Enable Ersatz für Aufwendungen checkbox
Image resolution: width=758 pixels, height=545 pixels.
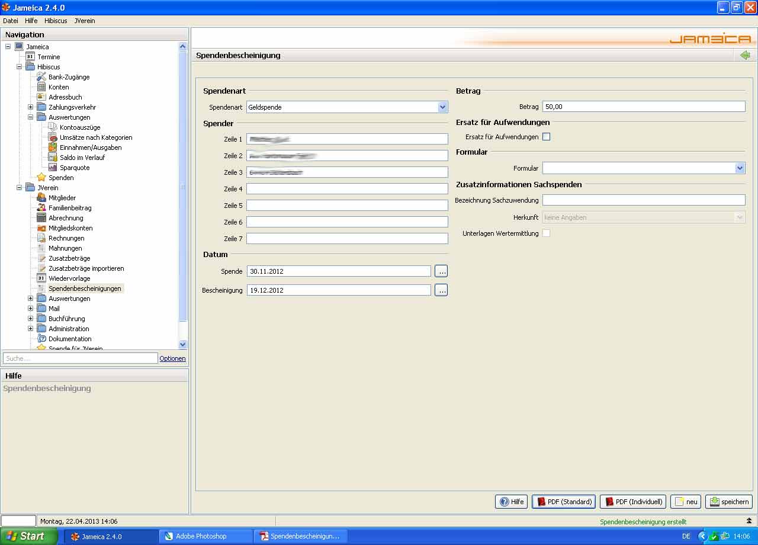547,137
